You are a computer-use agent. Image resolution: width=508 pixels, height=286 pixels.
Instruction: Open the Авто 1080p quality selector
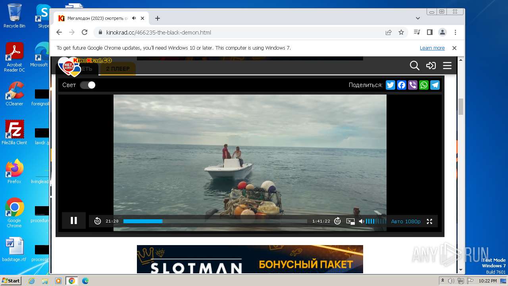[x=406, y=221]
